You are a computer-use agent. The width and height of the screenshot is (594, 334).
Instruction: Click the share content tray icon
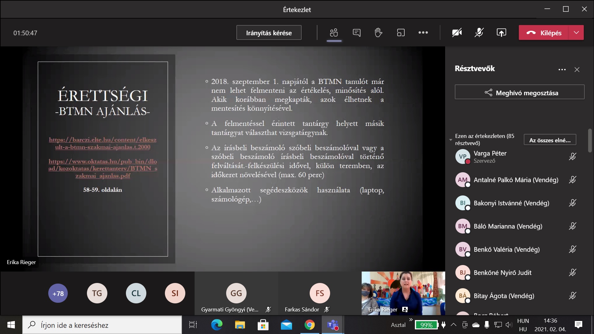(501, 33)
